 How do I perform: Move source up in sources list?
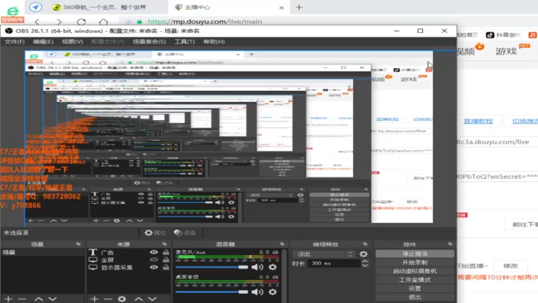(x=139, y=299)
